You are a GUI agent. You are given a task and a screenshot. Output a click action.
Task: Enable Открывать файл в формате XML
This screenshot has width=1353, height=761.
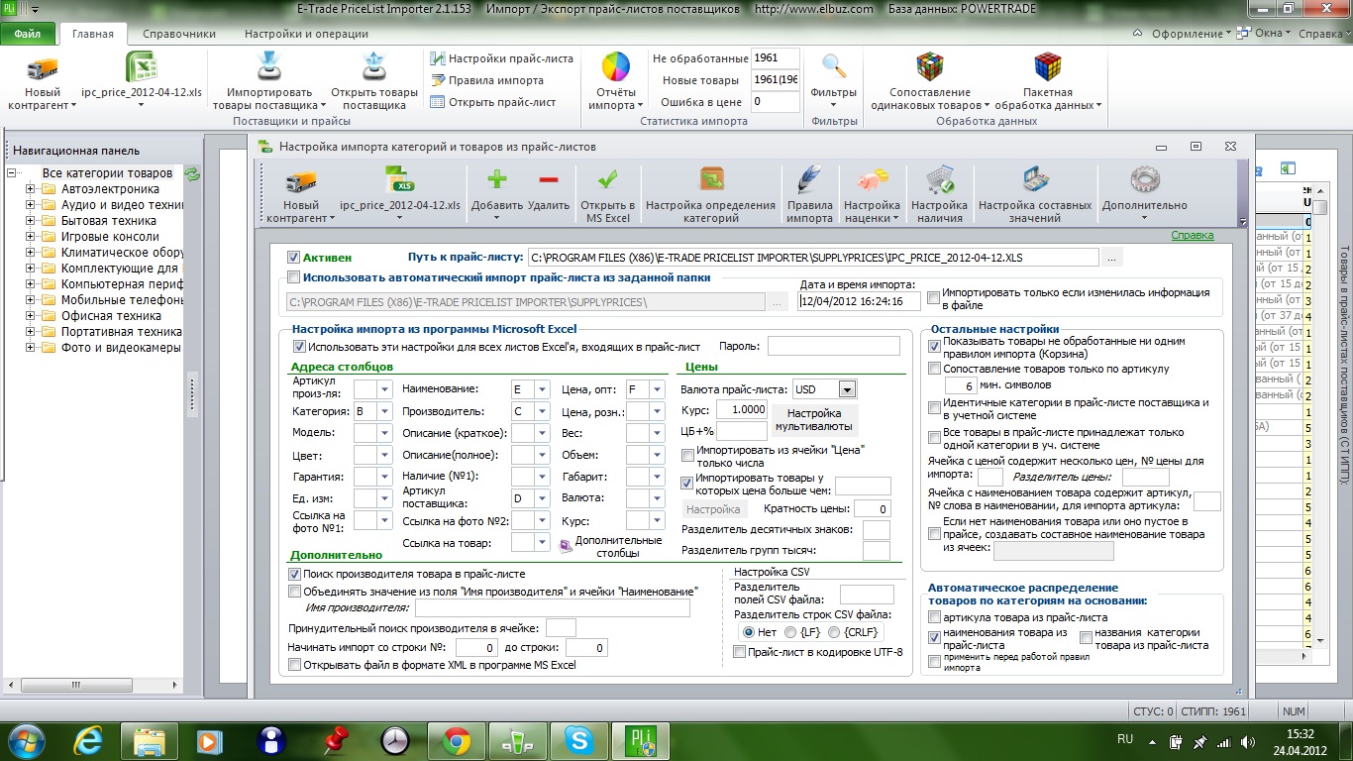(294, 666)
